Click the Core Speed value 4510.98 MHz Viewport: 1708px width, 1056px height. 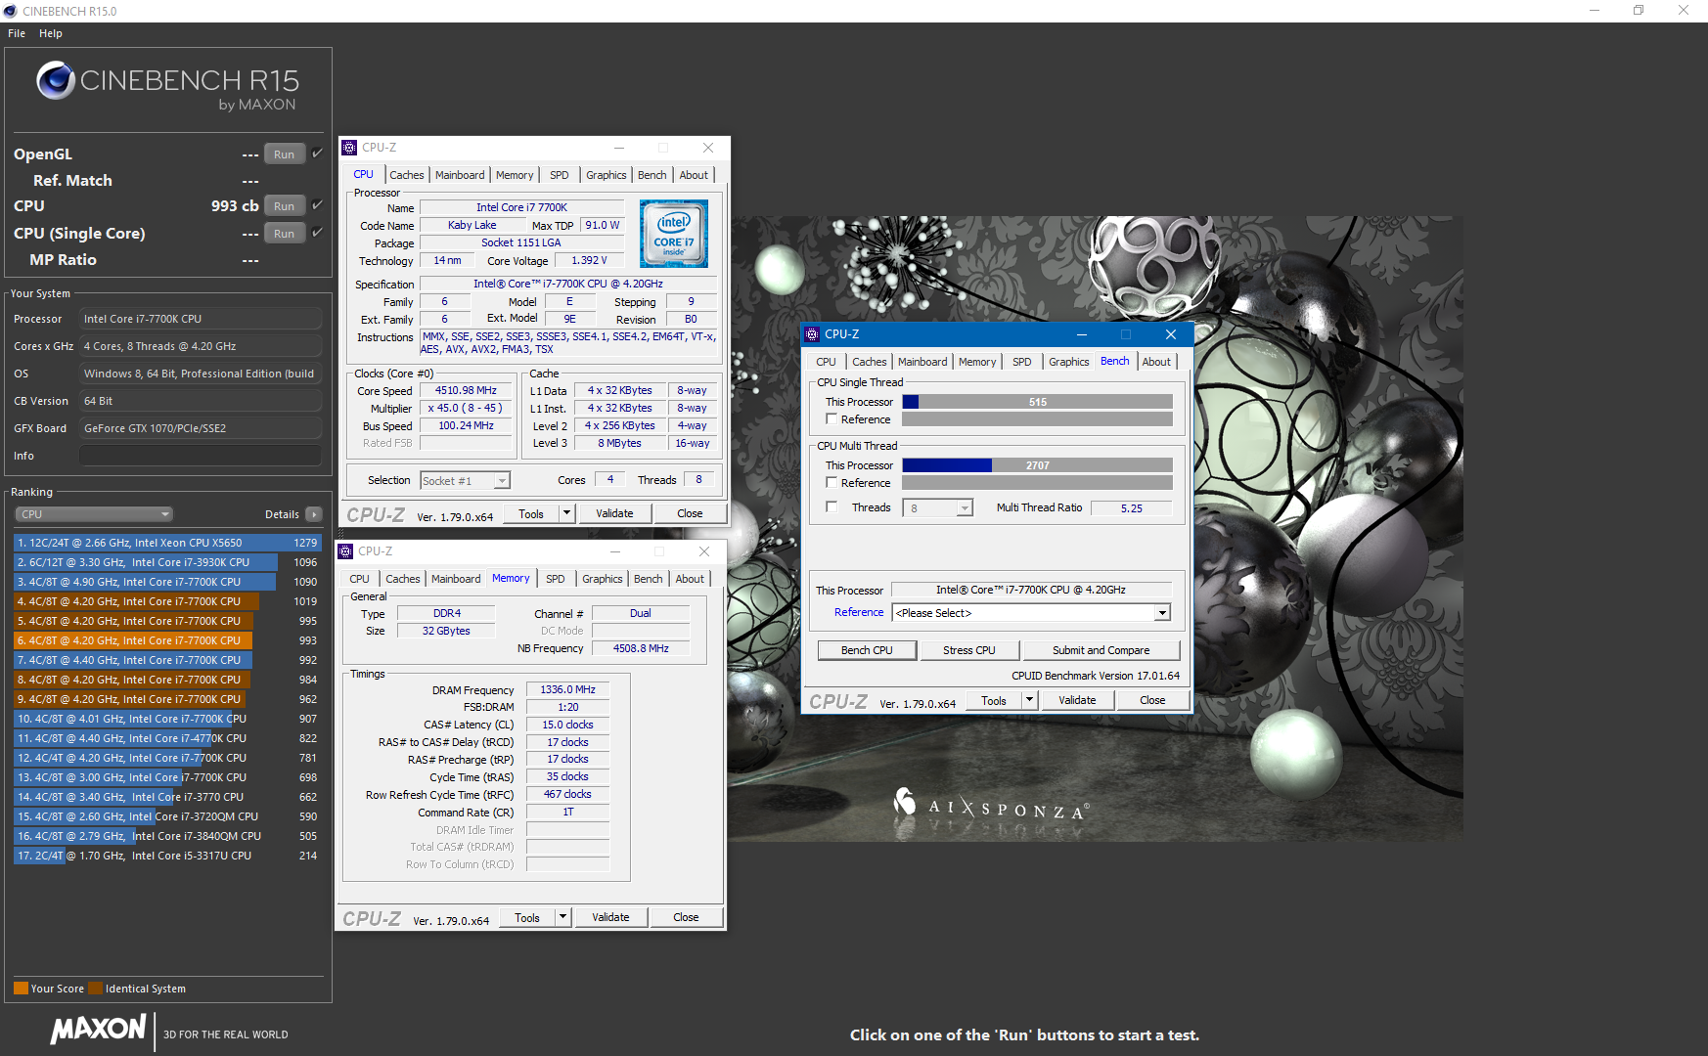pos(466,390)
